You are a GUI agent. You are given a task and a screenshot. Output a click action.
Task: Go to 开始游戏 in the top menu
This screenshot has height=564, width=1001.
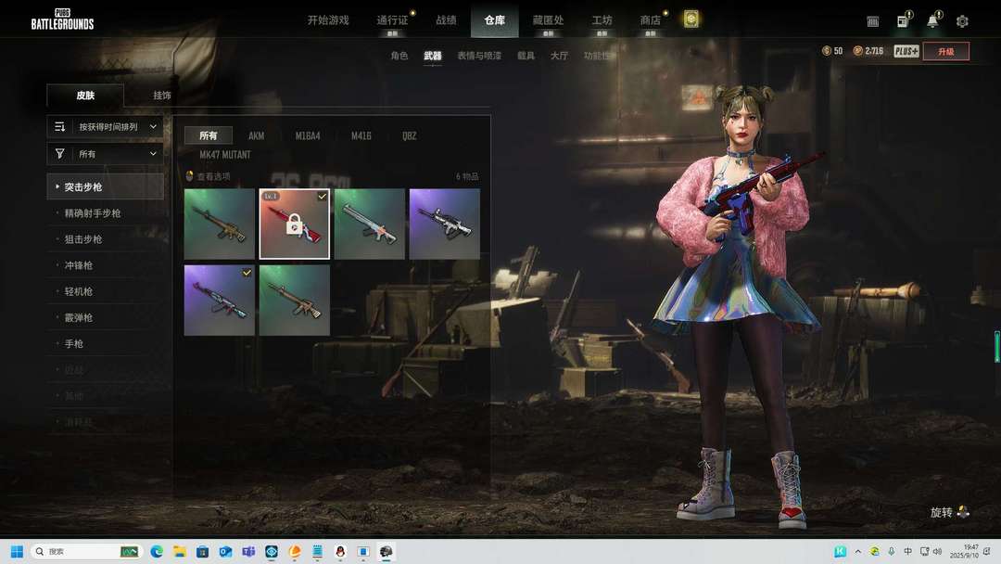pyautogui.click(x=328, y=19)
